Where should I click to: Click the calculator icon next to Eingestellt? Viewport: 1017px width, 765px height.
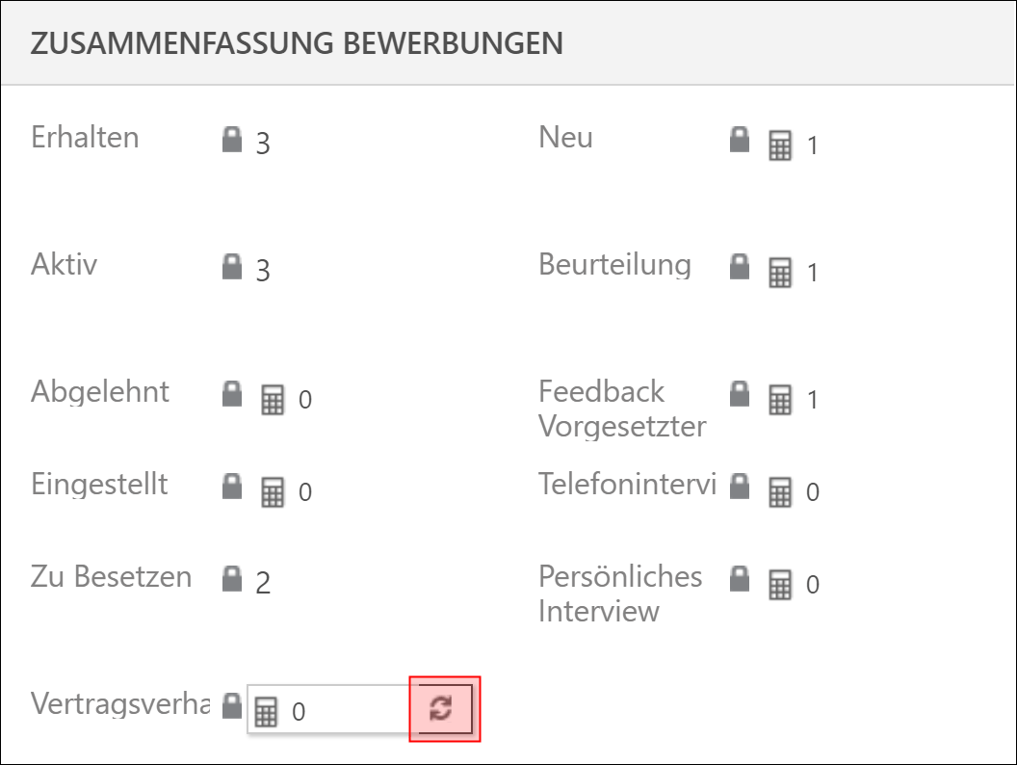tap(273, 491)
